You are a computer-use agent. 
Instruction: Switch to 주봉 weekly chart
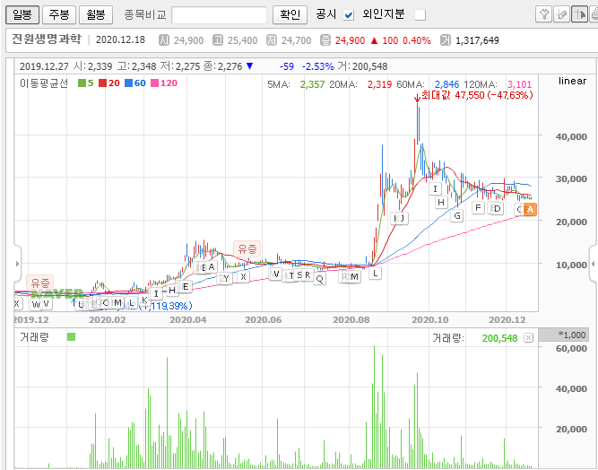[59, 15]
